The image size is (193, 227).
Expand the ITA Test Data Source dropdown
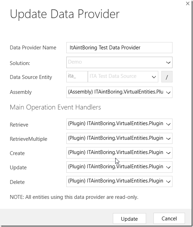coord(123,77)
